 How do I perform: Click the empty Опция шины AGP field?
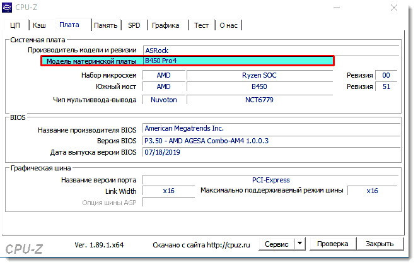pyautogui.click(x=169, y=203)
